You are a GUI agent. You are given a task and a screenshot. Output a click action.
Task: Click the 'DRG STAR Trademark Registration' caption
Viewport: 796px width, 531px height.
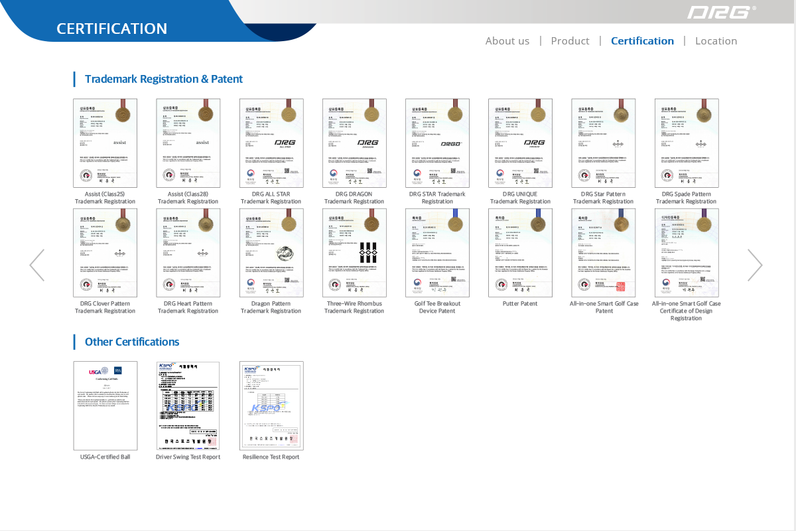(437, 198)
